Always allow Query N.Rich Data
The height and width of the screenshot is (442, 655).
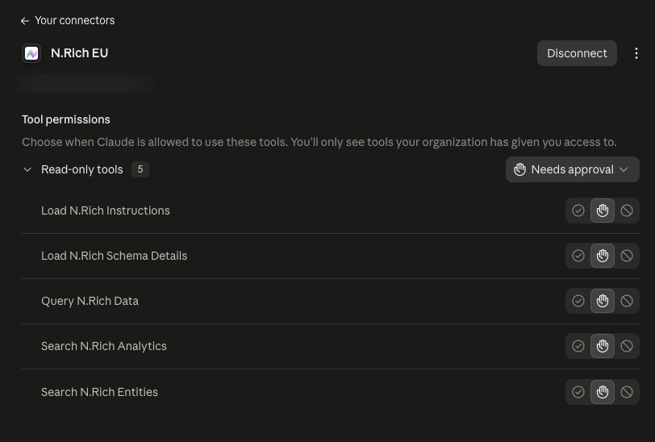point(578,301)
